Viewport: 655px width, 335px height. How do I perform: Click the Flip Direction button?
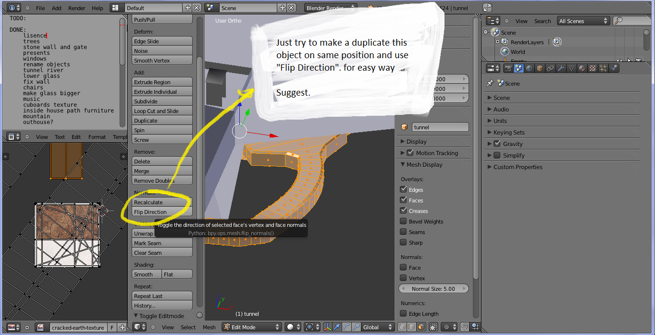(162, 212)
